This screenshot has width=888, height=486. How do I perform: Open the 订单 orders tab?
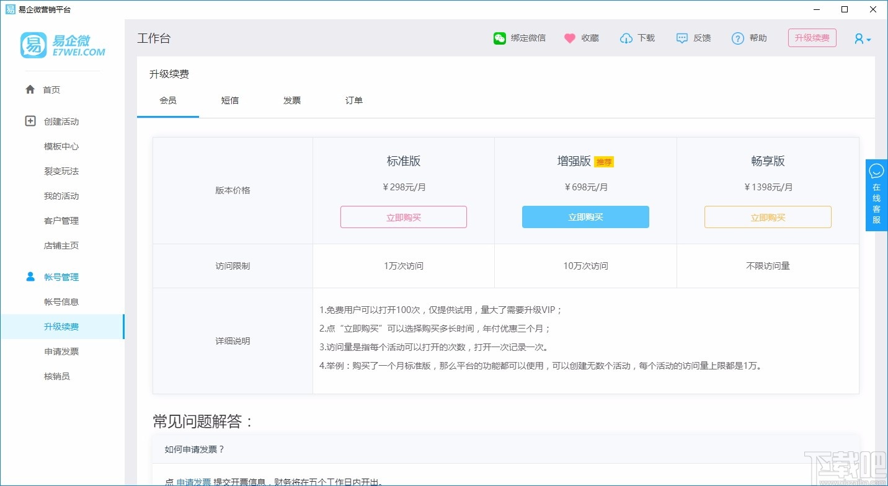click(x=353, y=100)
